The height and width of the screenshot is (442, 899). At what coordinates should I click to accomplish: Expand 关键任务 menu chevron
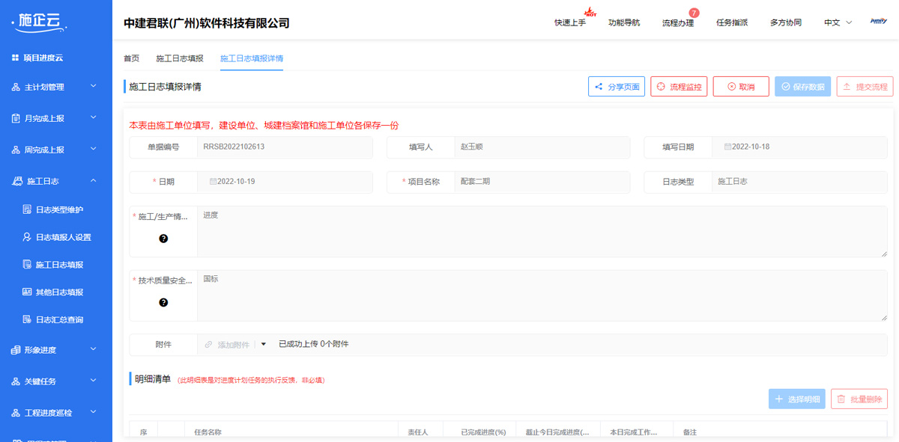click(94, 381)
